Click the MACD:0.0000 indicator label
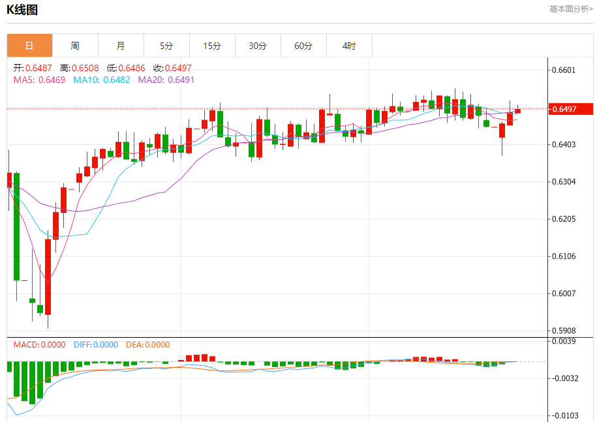The width and height of the screenshot is (597, 422). click(40, 345)
